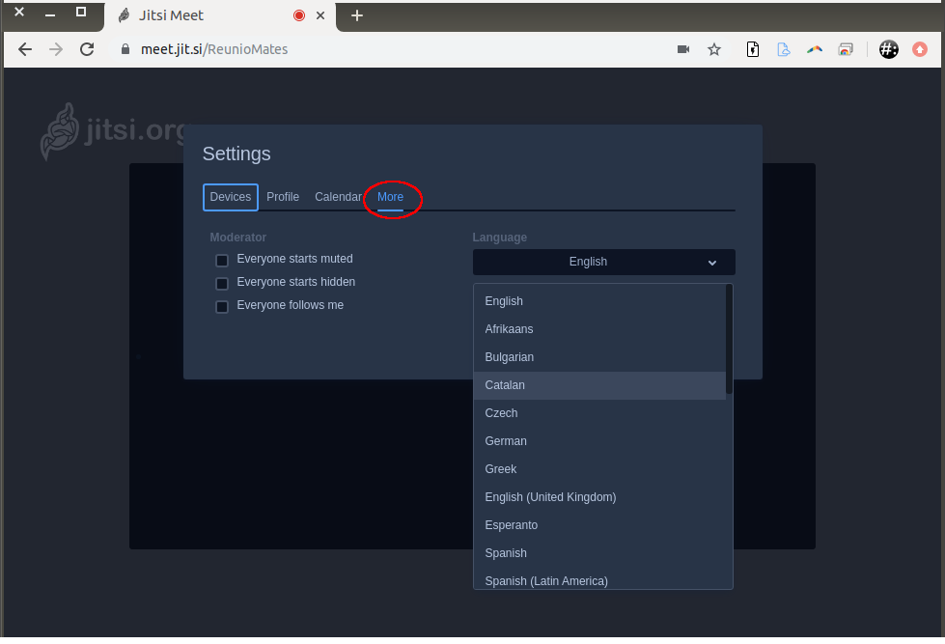This screenshot has width=945, height=644.
Task: Switch to the Devices tab
Action: point(231,197)
